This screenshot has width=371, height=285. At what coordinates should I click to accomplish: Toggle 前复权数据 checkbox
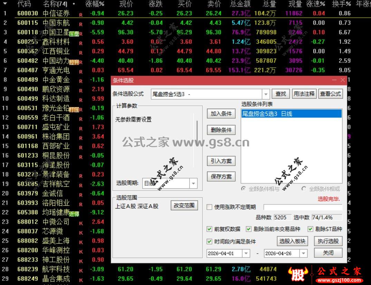[x=209, y=229]
